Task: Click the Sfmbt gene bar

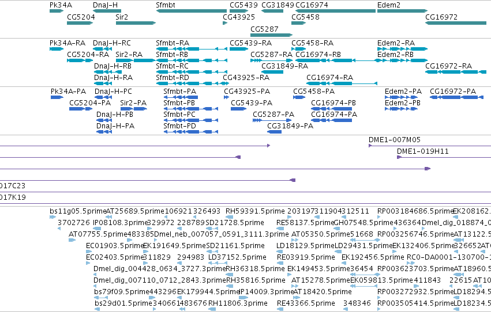Action: (x=192, y=11)
